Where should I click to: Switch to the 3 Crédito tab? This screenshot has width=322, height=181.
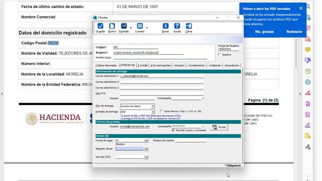click(x=143, y=65)
